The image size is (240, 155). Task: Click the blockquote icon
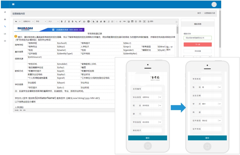pos(124,21)
